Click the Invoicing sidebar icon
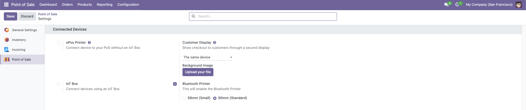526x110 pixels. pyautogui.click(x=7, y=50)
